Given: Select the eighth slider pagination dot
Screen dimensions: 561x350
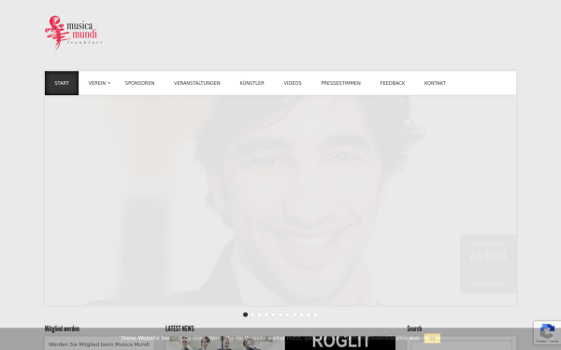Looking at the screenshot, I should point(295,315).
